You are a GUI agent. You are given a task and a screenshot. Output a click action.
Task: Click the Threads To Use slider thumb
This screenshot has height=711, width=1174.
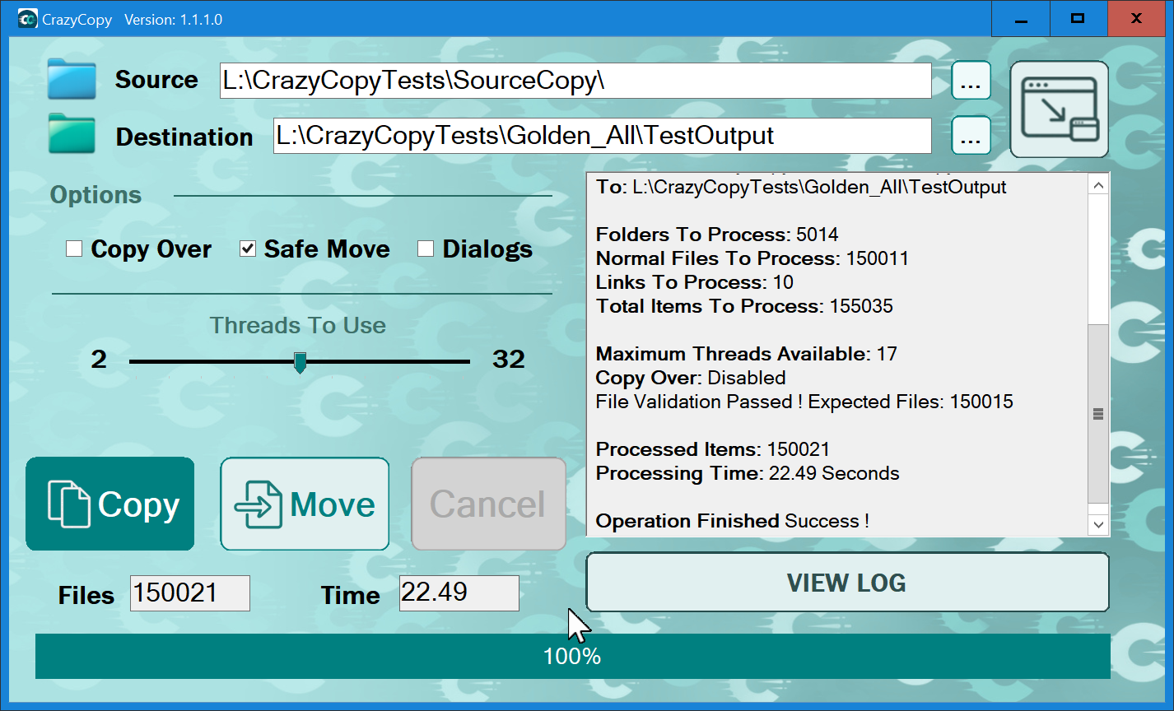tap(300, 362)
